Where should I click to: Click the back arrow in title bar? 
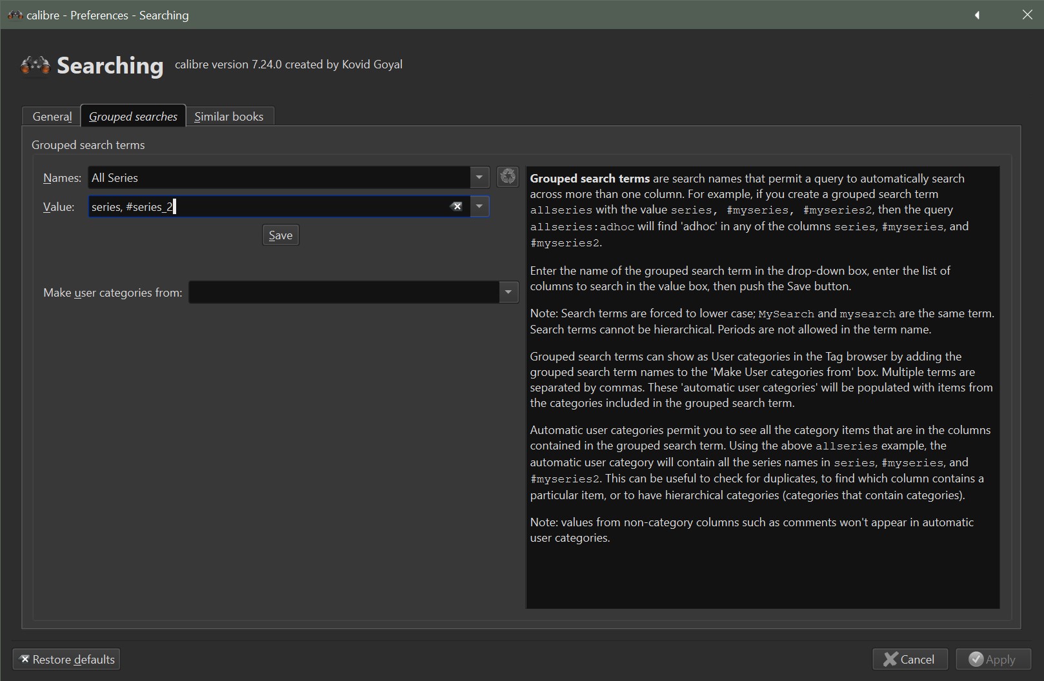click(x=977, y=15)
